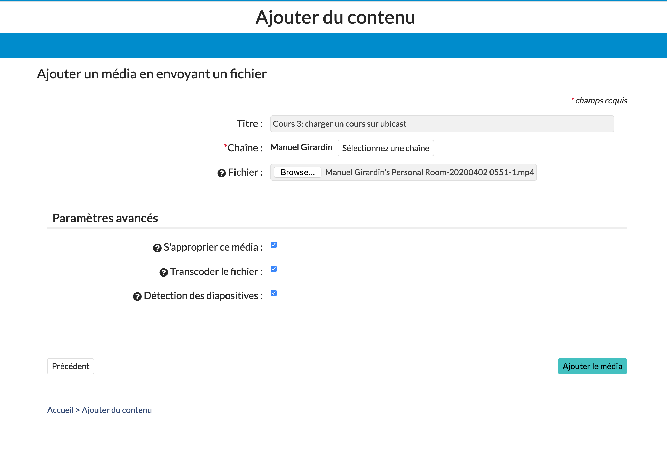Image resolution: width=667 pixels, height=454 pixels.
Task: Open Sélectionnez une chaîne selector
Action: (x=385, y=148)
